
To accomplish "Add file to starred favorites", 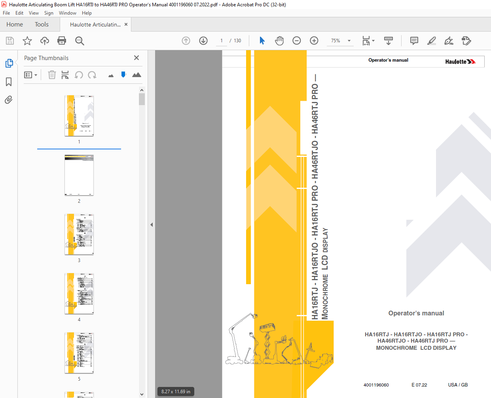I will pos(27,41).
